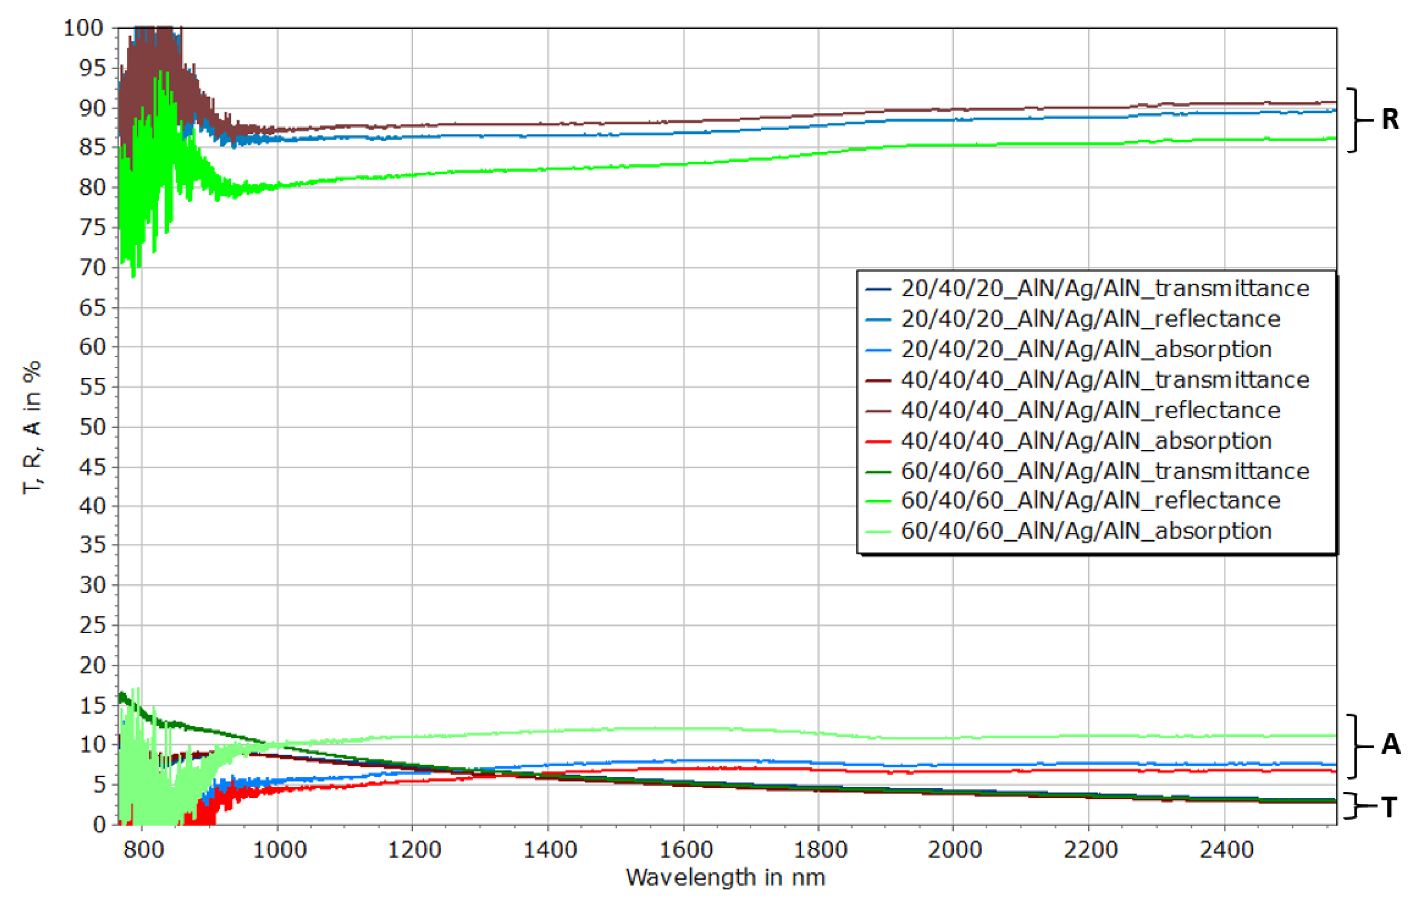The image size is (1419, 905).
Task: Click the 100 tick label on y-axis
Action: click(x=83, y=28)
